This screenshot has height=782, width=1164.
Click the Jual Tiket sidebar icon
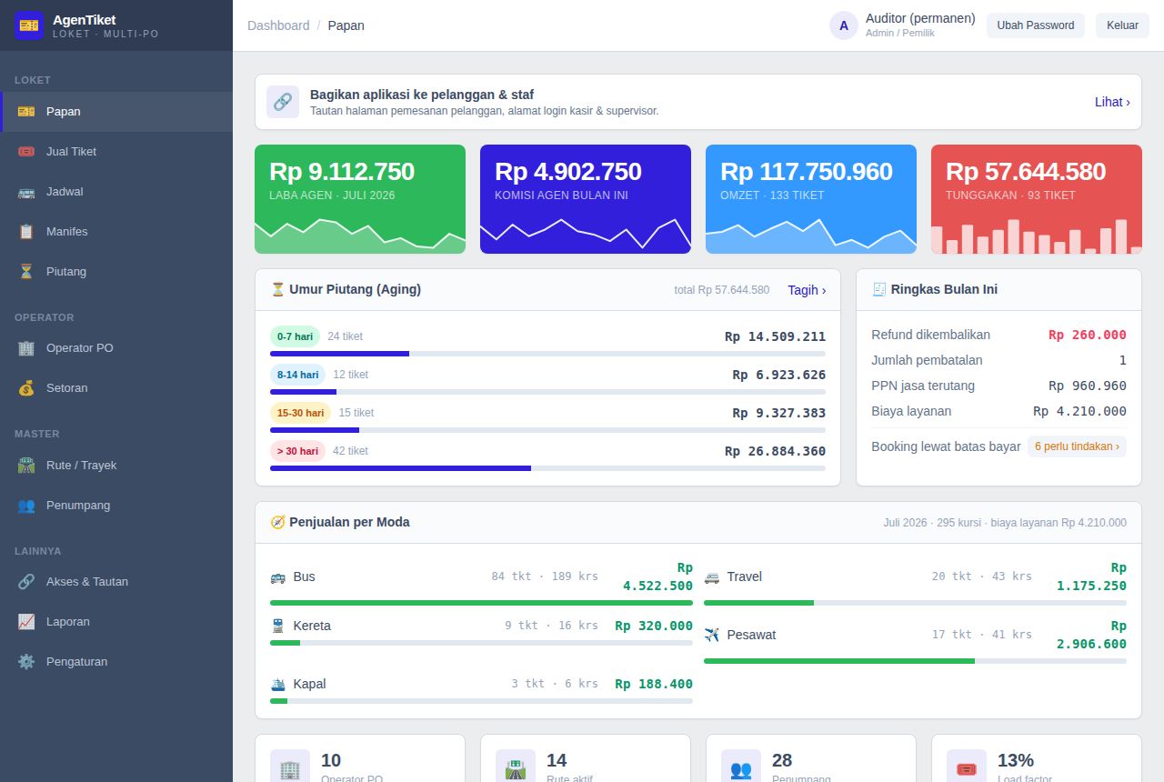26,151
